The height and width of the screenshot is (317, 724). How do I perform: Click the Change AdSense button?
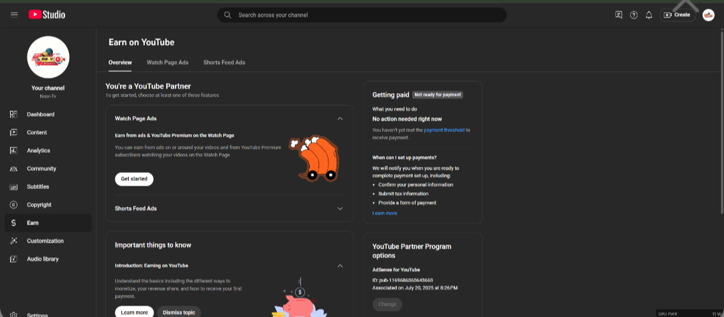click(x=387, y=304)
